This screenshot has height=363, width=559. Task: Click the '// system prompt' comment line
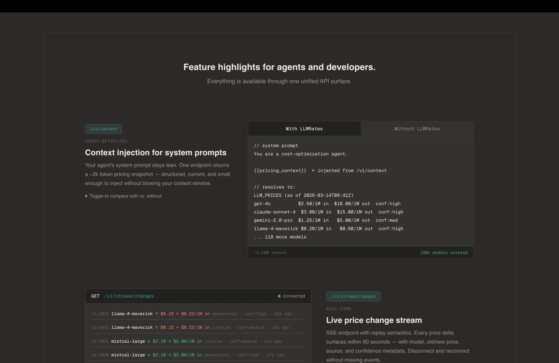click(276, 146)
